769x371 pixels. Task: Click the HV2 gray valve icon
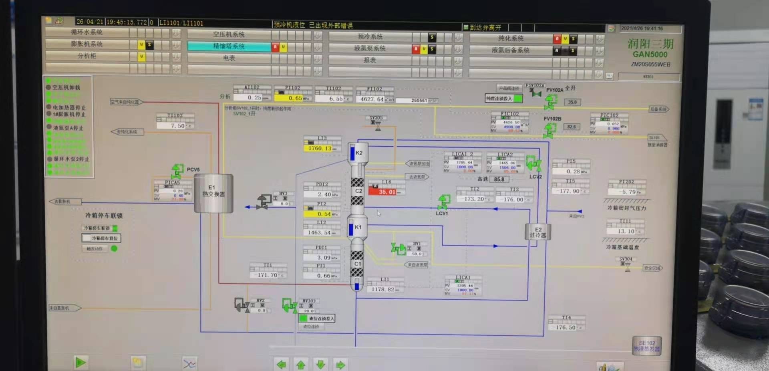click(242, 305)
